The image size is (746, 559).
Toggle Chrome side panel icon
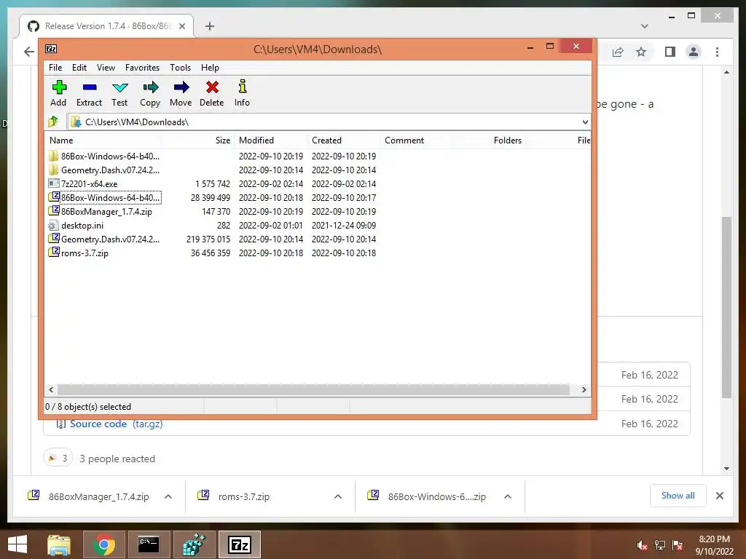point(670,52)
